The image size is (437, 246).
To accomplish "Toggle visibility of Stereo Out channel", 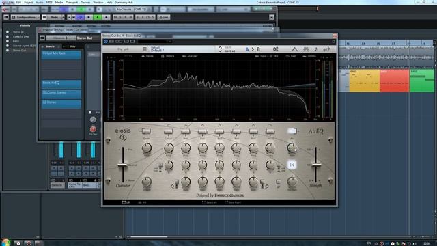I will point(8,50).
